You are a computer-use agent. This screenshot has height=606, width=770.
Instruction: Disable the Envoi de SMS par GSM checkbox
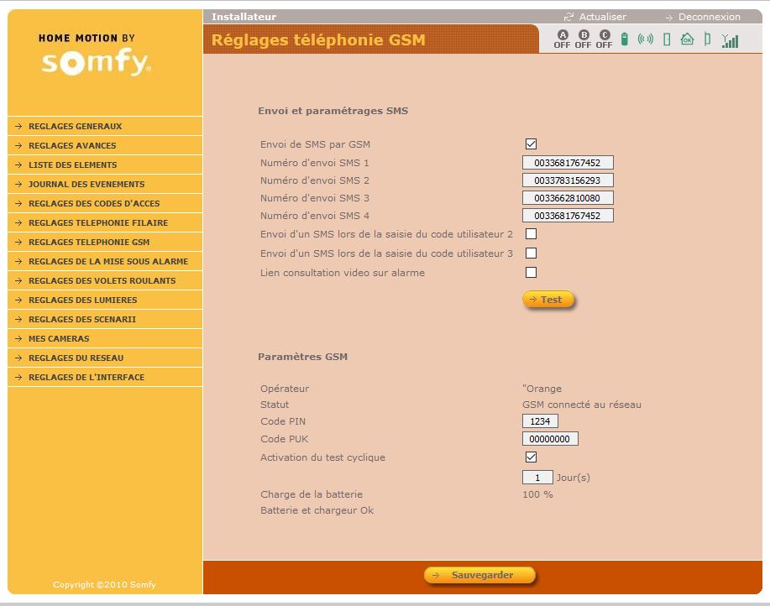tap(531, 144)
